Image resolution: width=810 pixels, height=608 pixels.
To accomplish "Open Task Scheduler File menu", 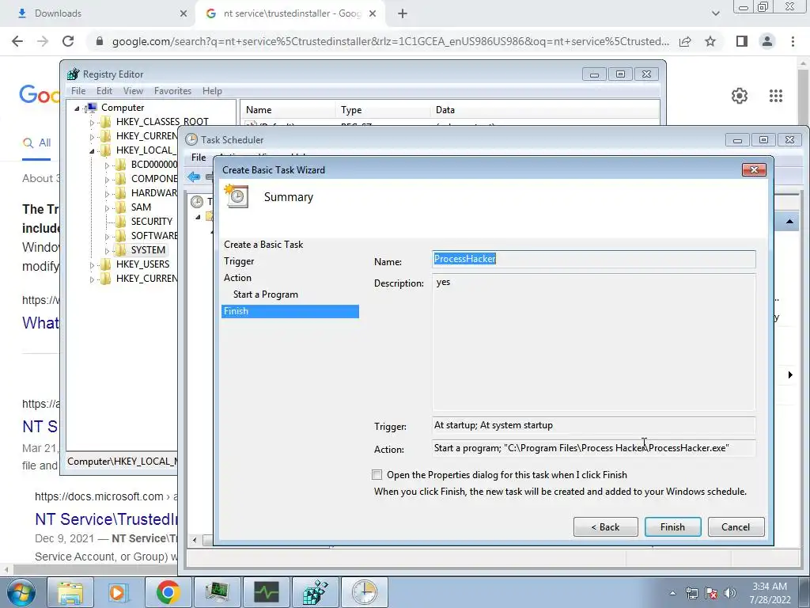I will (199, 158).
